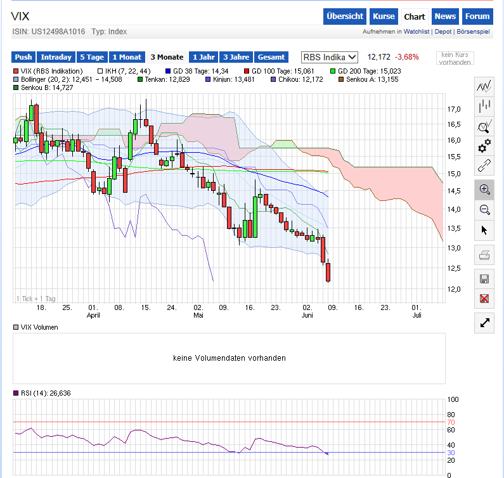Save chart with floppy disk icon
Screen dimensions: 504x478
point(485,279)
